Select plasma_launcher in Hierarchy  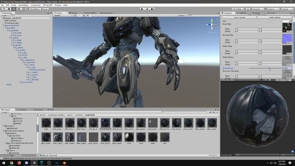pyautogui.click(x=38, y=70)
